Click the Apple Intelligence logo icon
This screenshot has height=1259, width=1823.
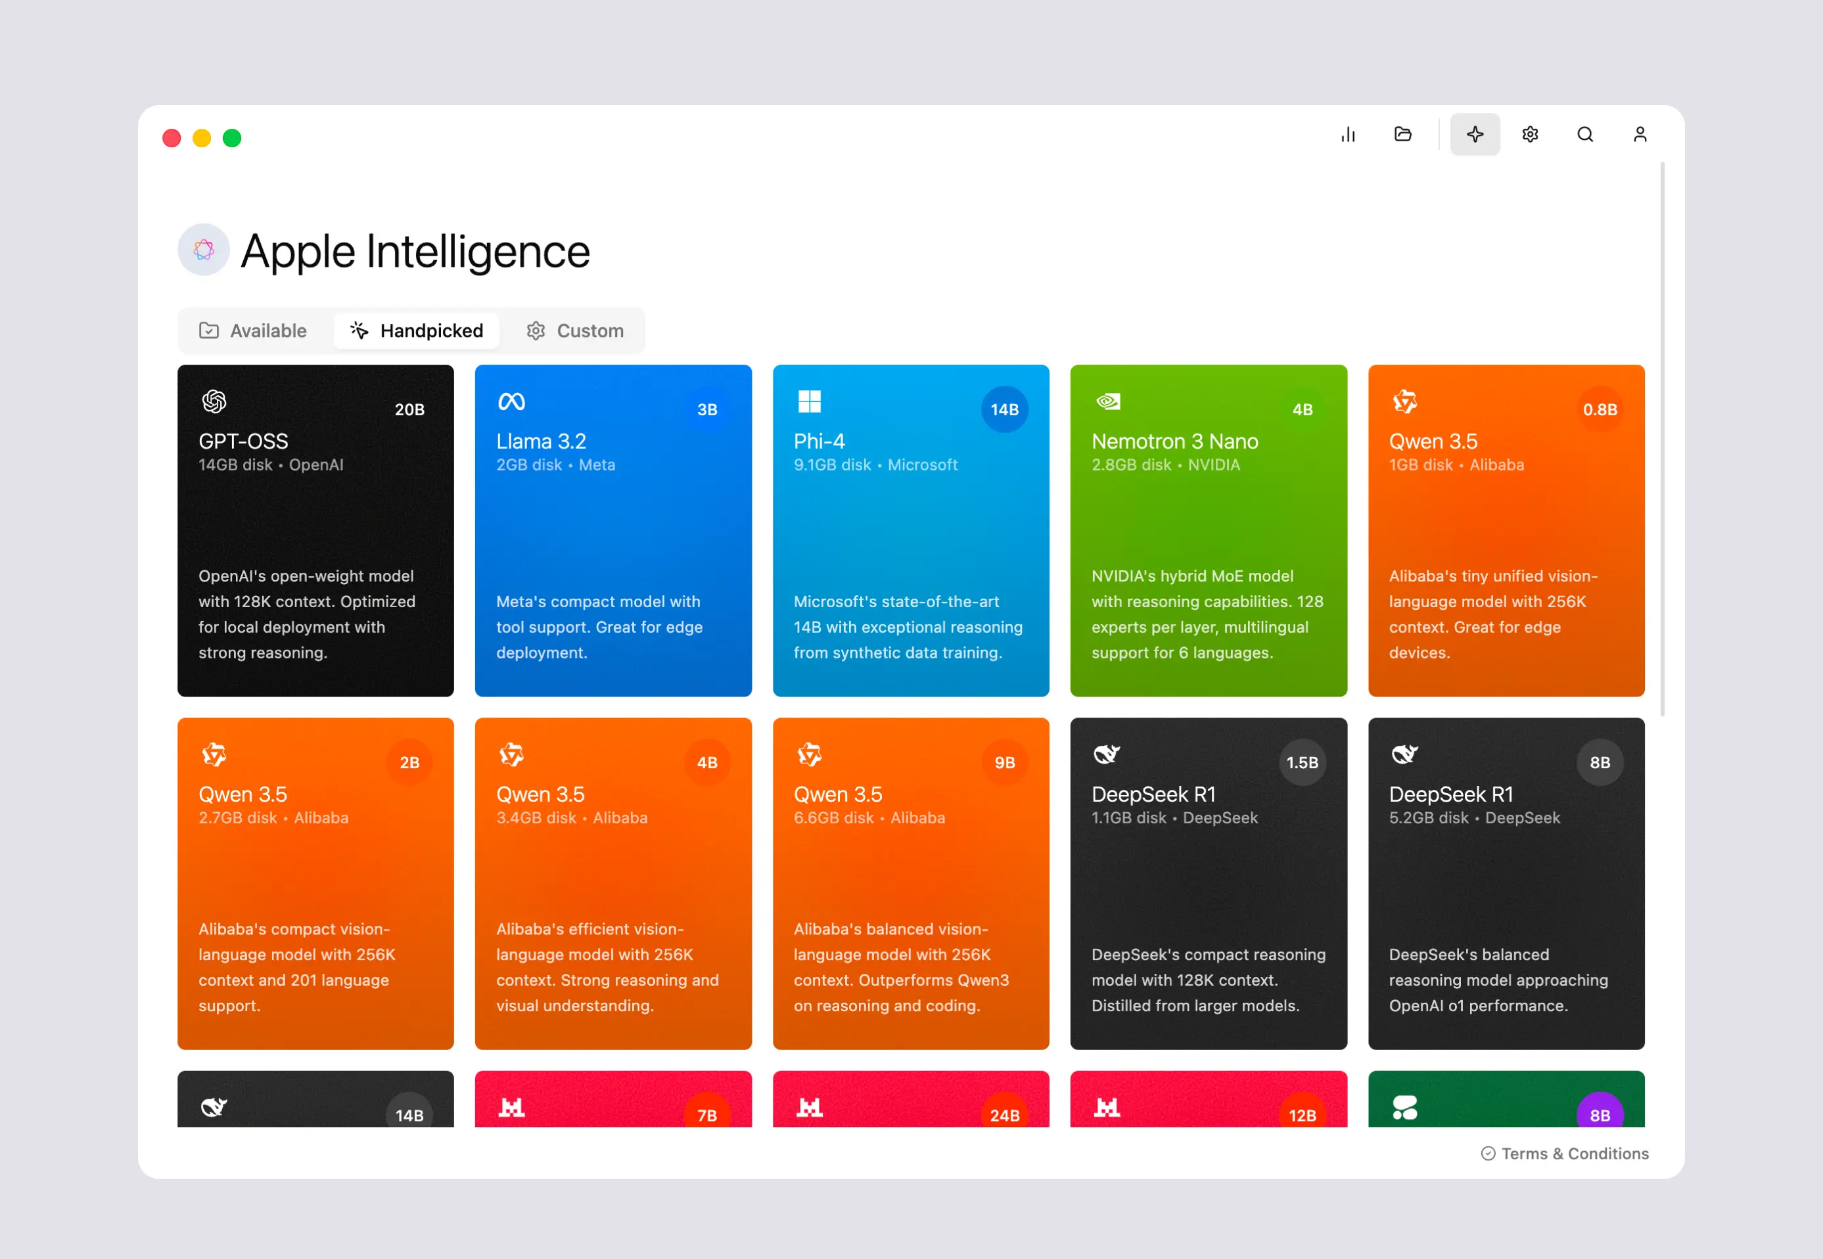(204, 250)
